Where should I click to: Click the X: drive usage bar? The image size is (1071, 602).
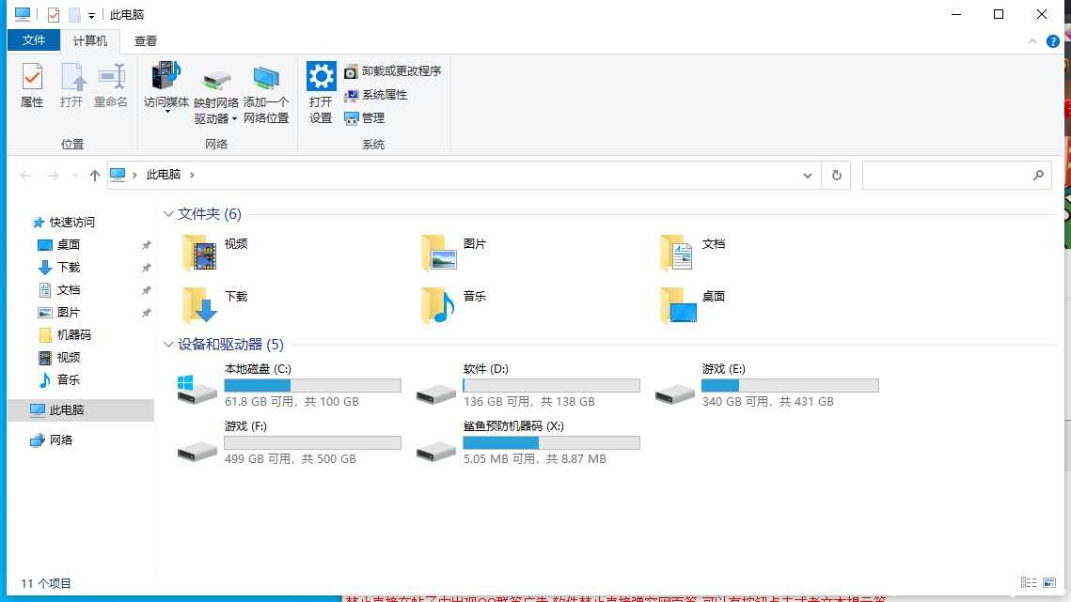[551, 443]
